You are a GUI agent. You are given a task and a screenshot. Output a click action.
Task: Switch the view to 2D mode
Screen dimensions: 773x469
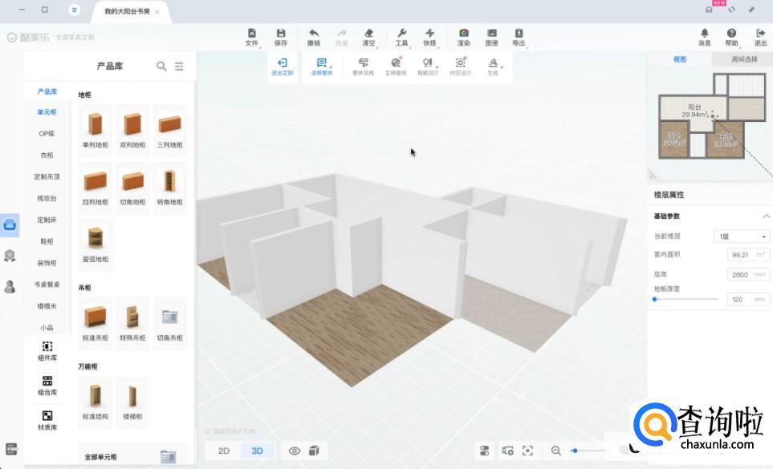point(224,451)
